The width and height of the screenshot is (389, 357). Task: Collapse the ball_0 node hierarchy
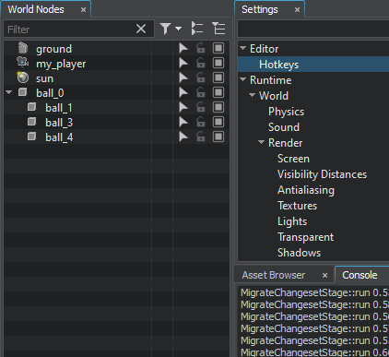[9, 92]
